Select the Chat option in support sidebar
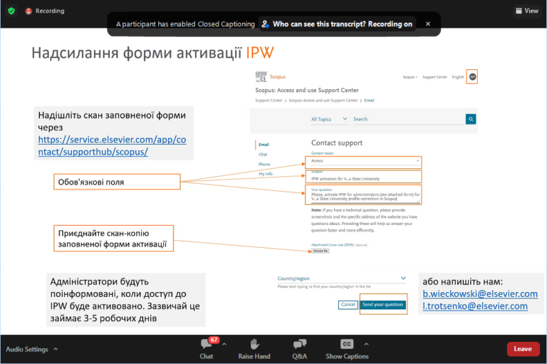 (x=263, y=155)
